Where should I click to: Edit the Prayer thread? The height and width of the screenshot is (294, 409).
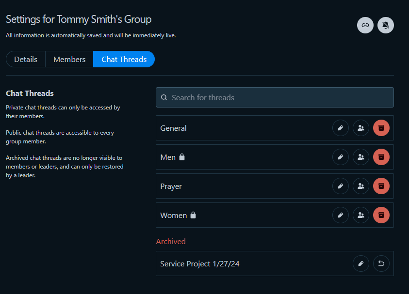coord(341,186)
